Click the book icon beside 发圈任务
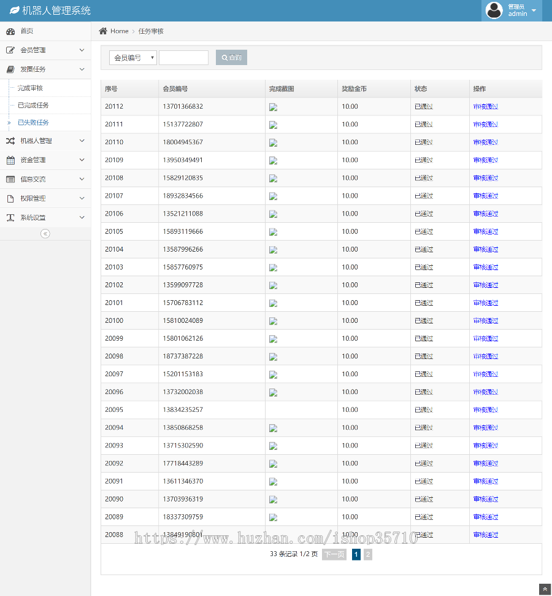The image size is (552, 596). click(10, 69)
